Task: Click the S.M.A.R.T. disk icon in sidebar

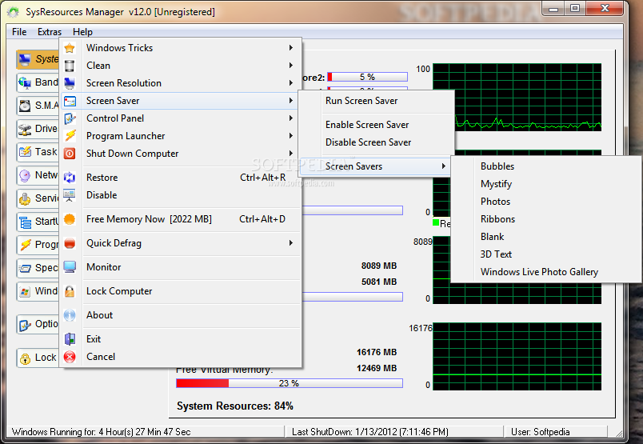Action: click(x=25, y=106)
